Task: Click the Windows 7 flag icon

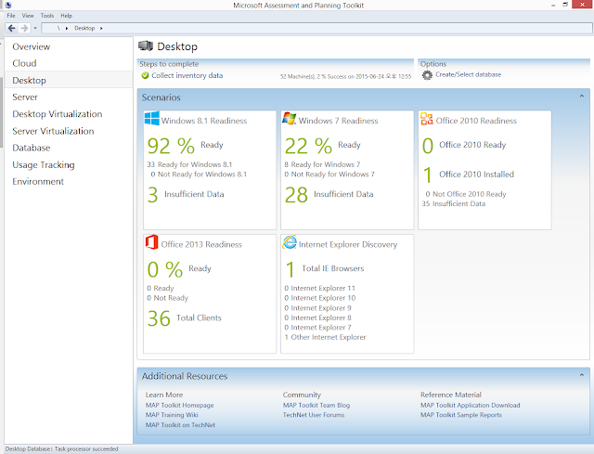Action: pyautogui.click(x=290, y=118)
